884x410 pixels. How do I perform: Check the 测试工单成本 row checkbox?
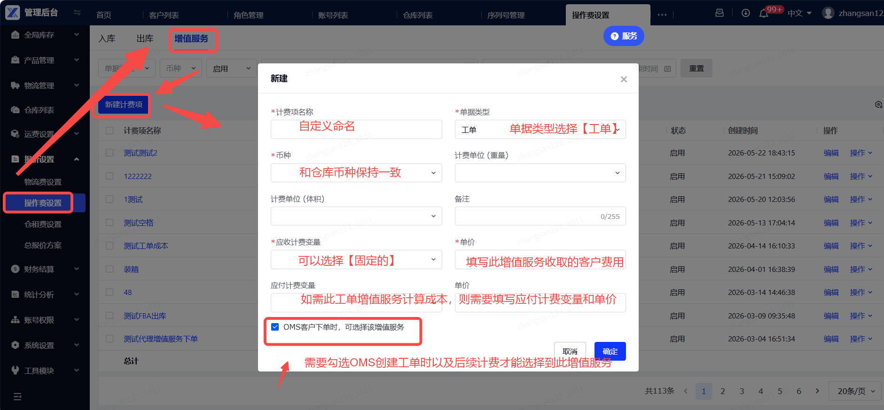pyautogui.click(x=110, y=246)
